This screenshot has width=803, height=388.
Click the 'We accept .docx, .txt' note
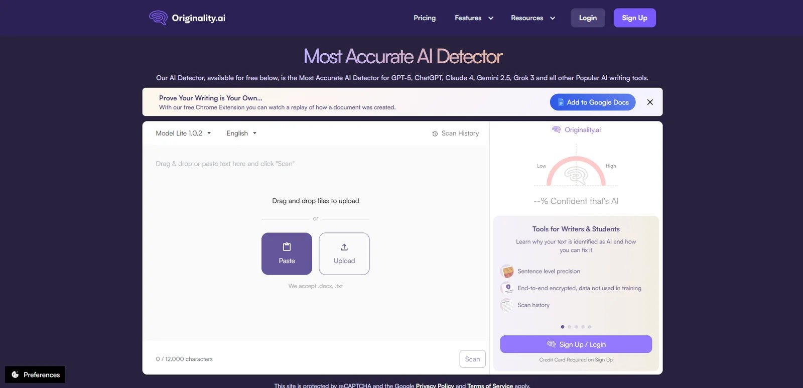tap(316, 286)
